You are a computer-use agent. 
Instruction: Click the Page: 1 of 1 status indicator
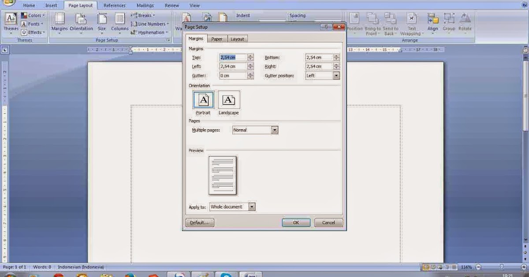pos(15,267)
